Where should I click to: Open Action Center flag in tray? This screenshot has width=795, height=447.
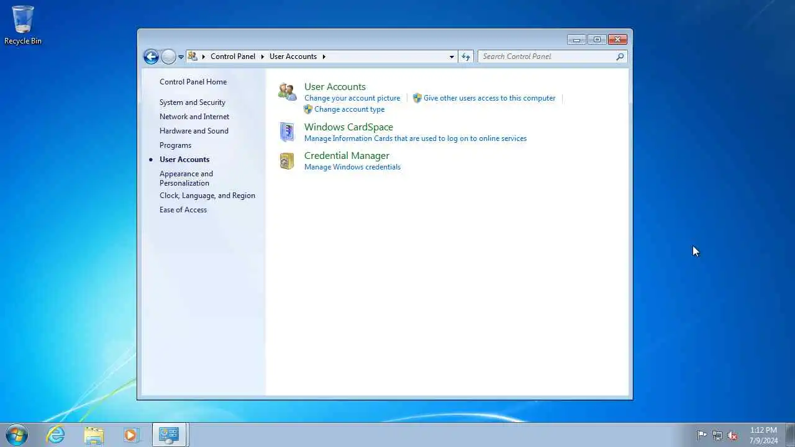coord(702,435)
